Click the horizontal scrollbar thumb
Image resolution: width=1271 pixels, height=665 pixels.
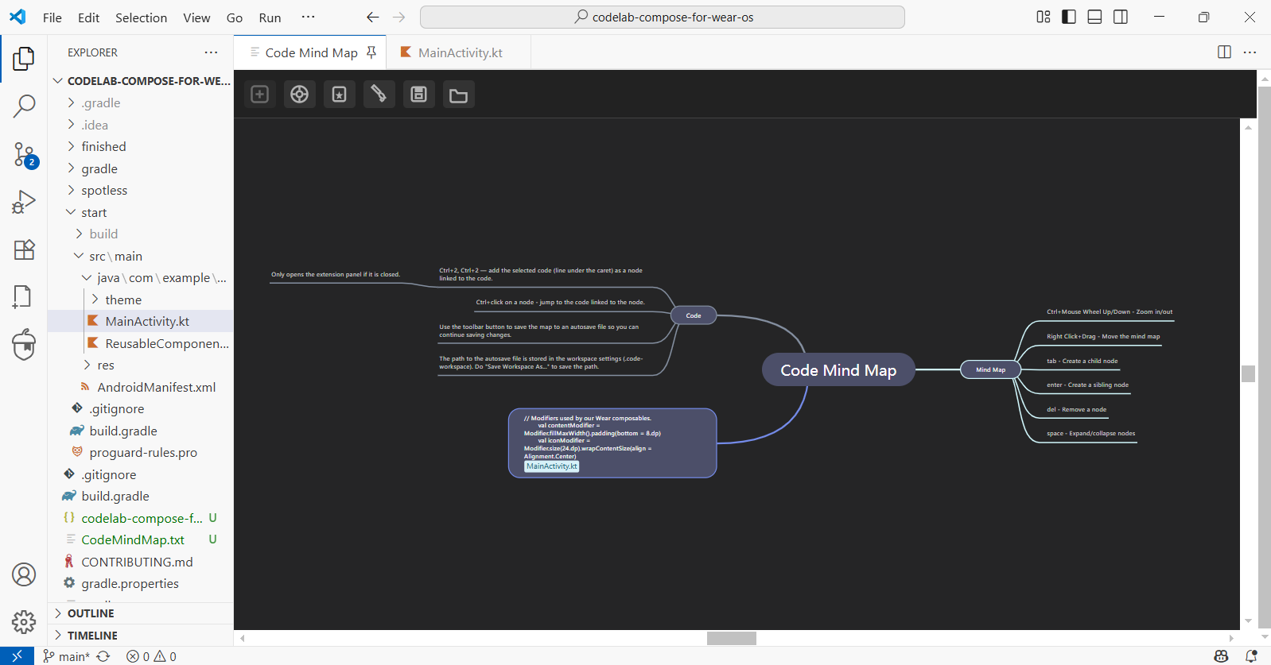click(x=731, y=638)
